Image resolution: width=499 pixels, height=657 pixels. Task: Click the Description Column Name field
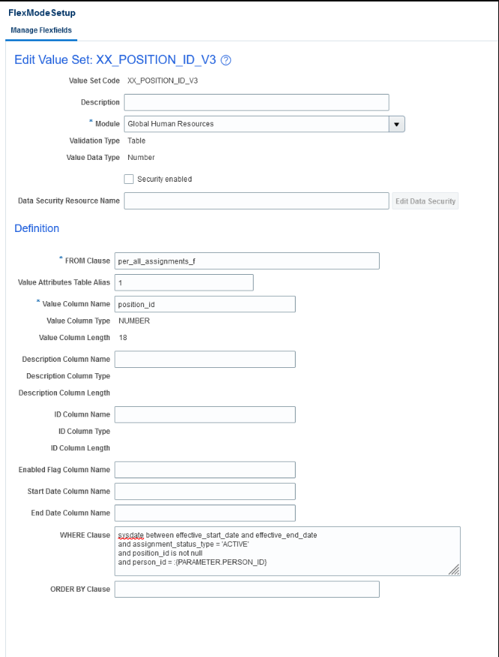(x=205, y=359)
